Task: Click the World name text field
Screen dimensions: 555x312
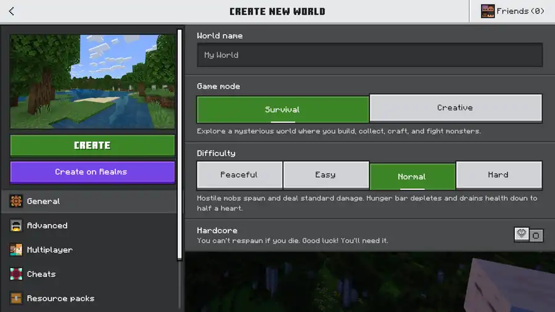Action: 370,55
